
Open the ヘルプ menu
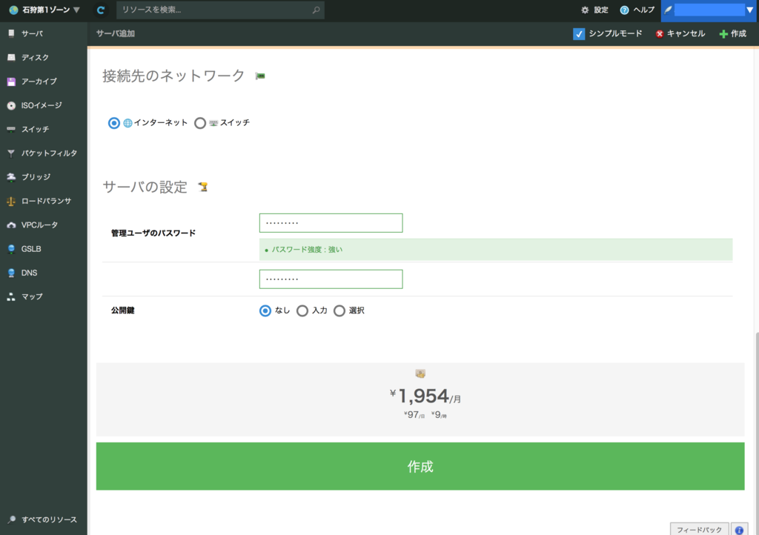[x=635, y=10]
